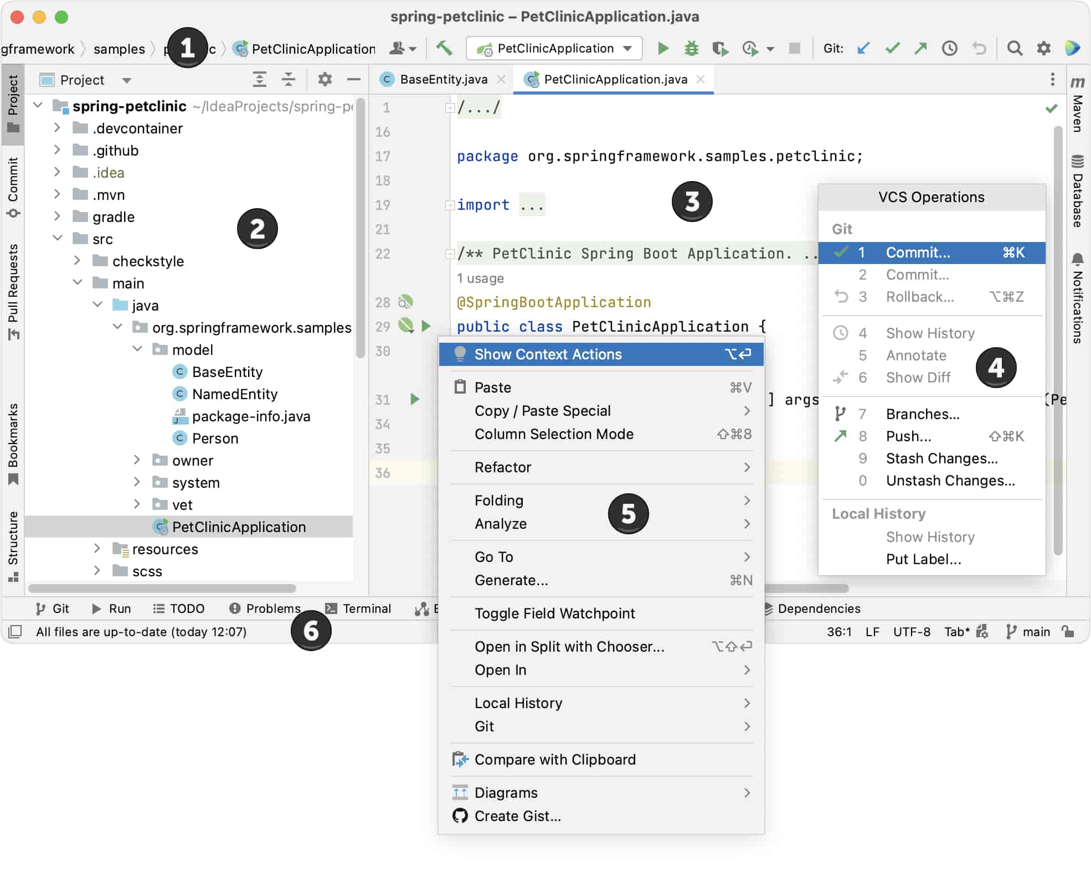Image resolution: width=1091 pixels, height=872 pixels.
Task: Toggle the Pull Requests tool window button
Action: click(13, 292)
